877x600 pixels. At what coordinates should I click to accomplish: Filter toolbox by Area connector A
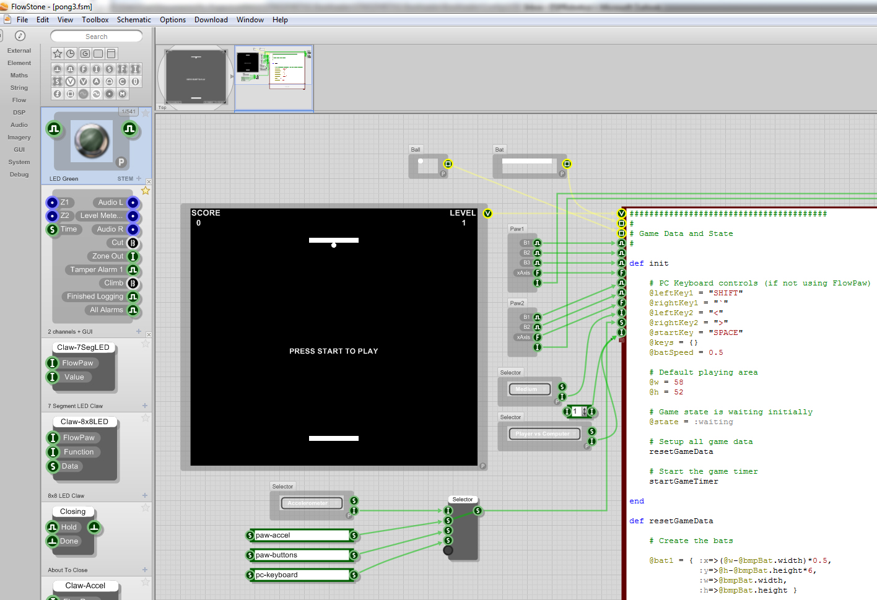pos(97,81)
